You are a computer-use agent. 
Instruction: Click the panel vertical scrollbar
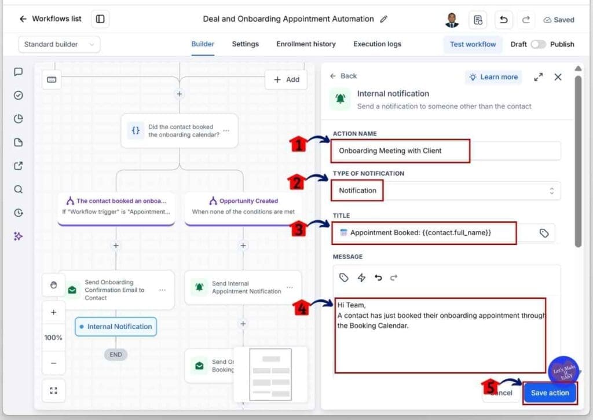click(578, 162)
